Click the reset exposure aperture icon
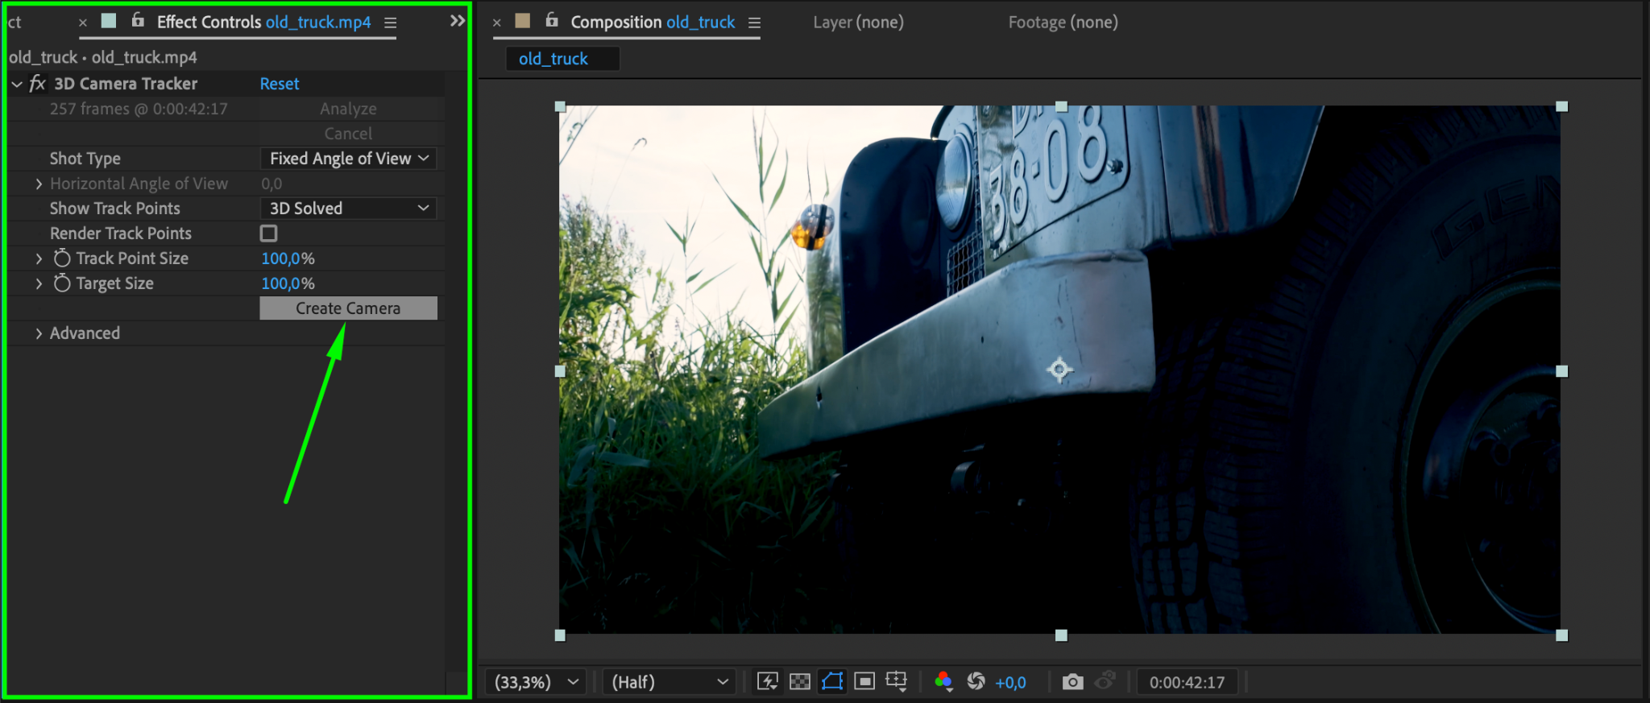 976,682
